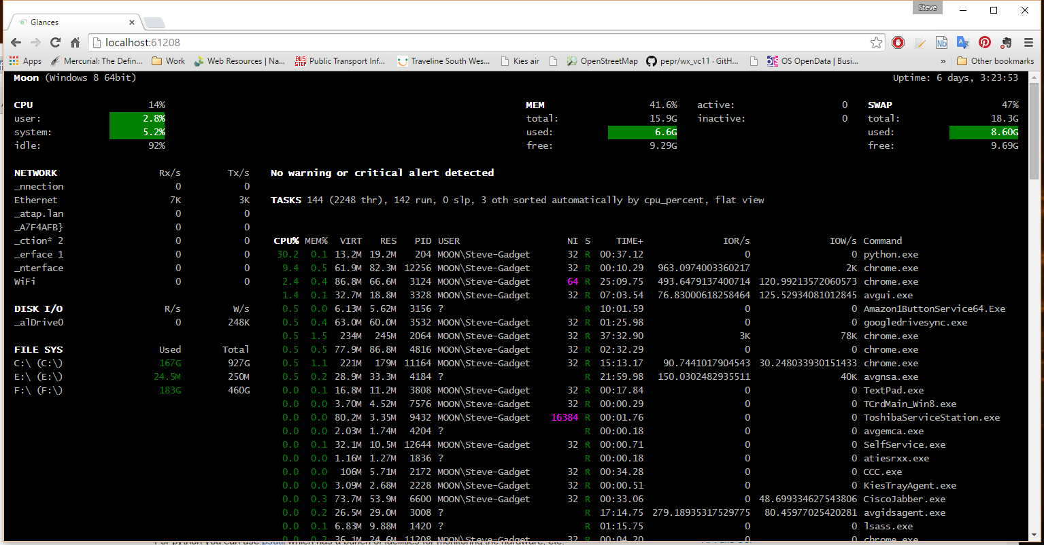Screen dimensions: 1044x545
Task: Click the page vertical scrollbar
Action: [1034, 306]
